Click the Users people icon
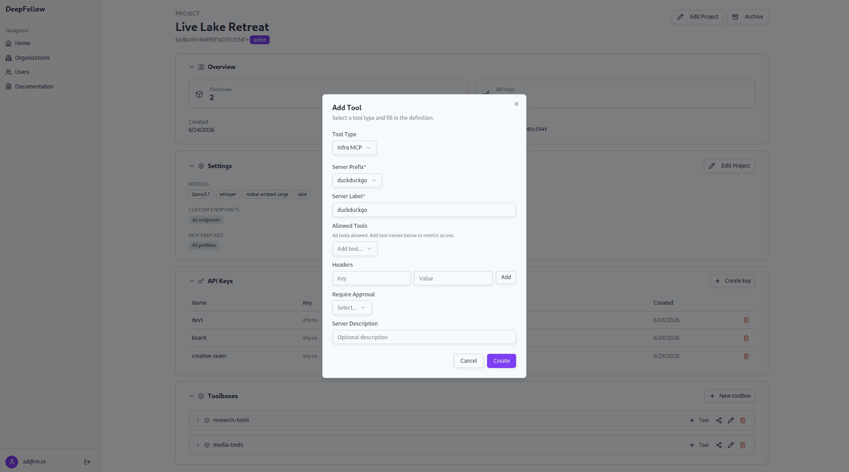The width and height of the screenshot is (849, 472). pyautogui.click(x=8, y=72)
